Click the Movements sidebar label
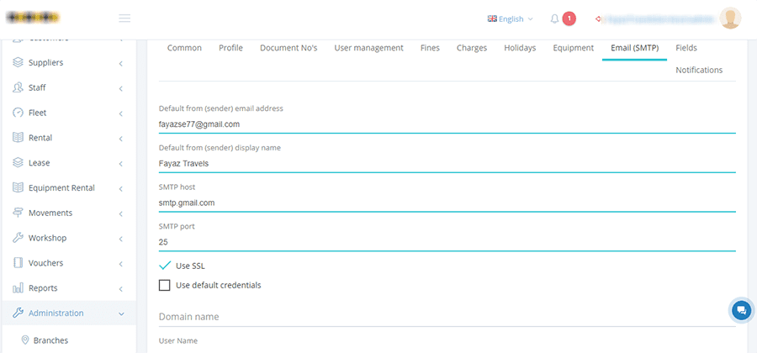Screen dimensions: 757x353 tap(50, 213)
